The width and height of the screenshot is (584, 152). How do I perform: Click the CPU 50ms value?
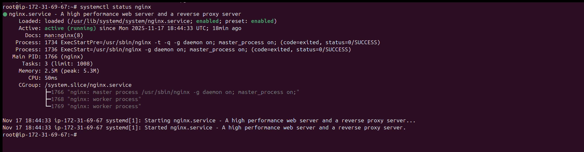tap(51, 78)
